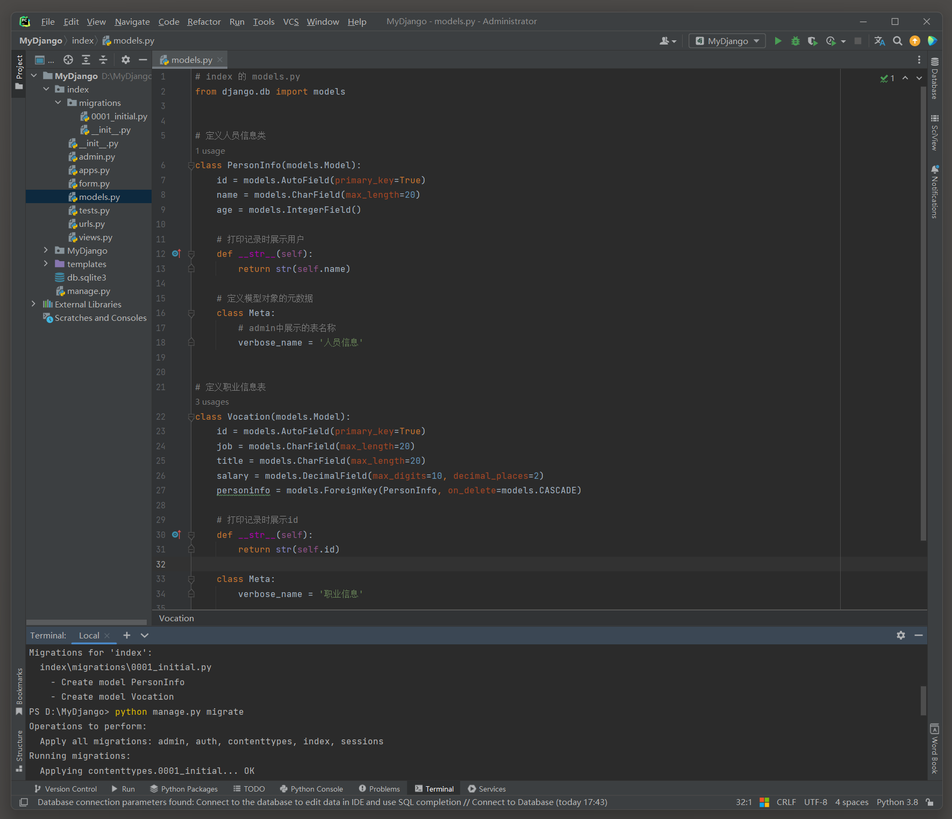Close the models.py editor tab
Image resolution: width=952 pixels, height=819 pixels.
point(220,60)
